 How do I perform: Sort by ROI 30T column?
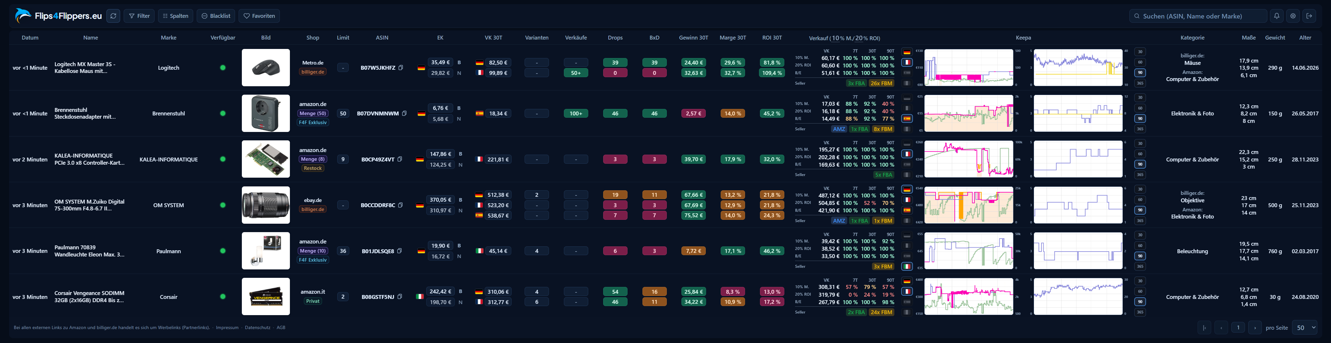772,38
